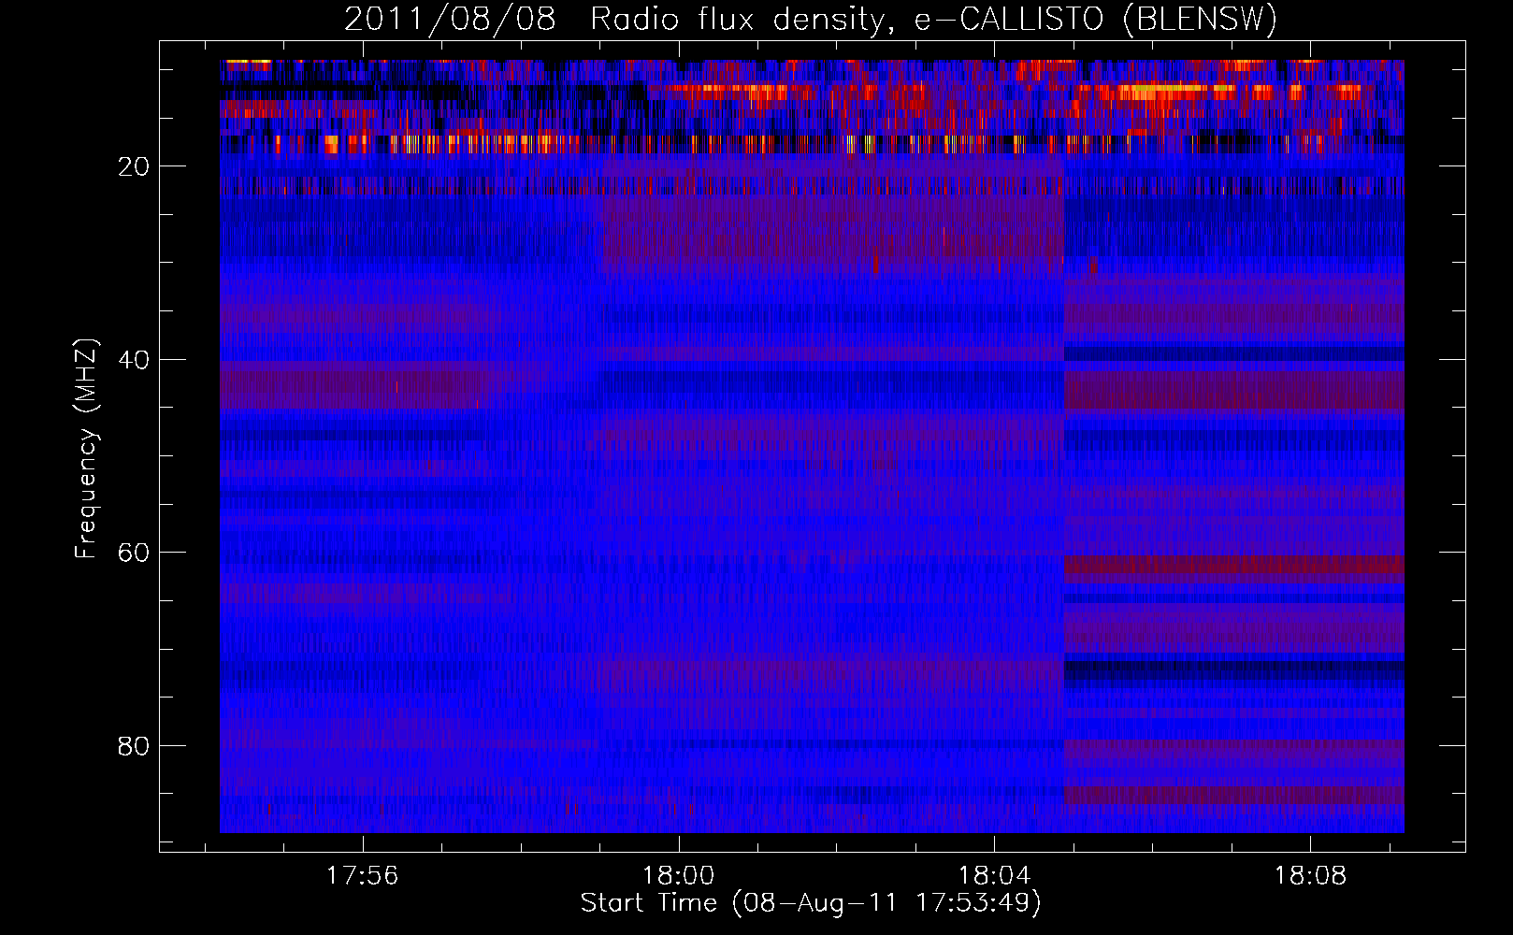Viewport: 1513px width, 935px height.
Task: Click the 18:04 time axis label
Action: [994, 876]
